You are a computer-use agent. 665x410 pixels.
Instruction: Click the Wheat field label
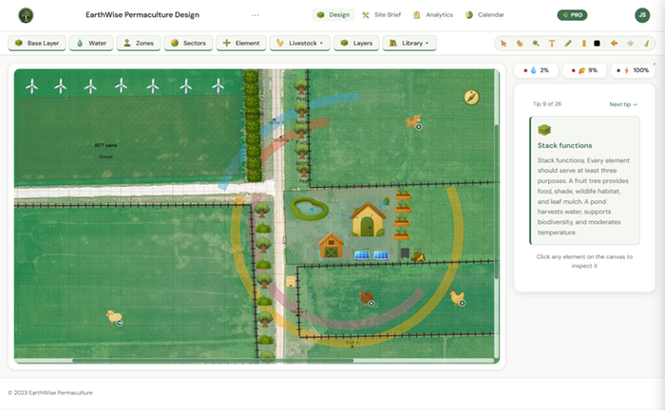(106, 157)
